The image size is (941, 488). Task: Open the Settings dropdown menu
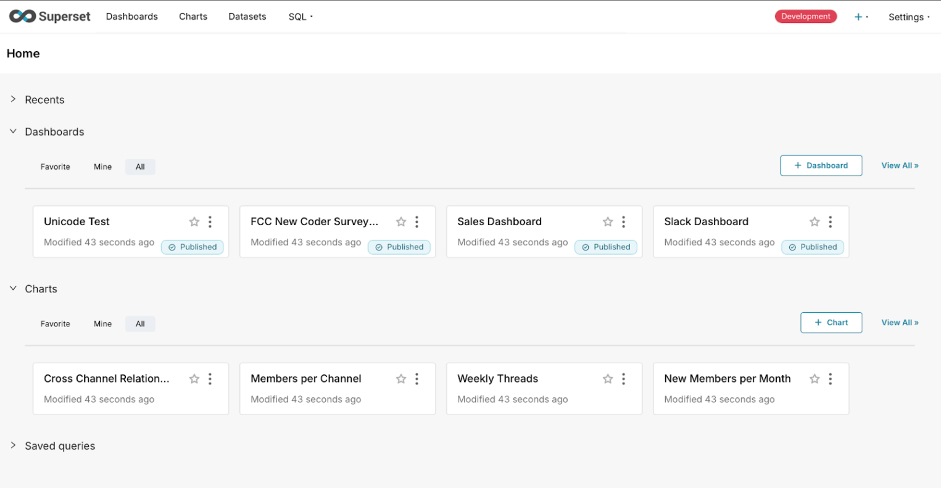click(x=908, y=17)
